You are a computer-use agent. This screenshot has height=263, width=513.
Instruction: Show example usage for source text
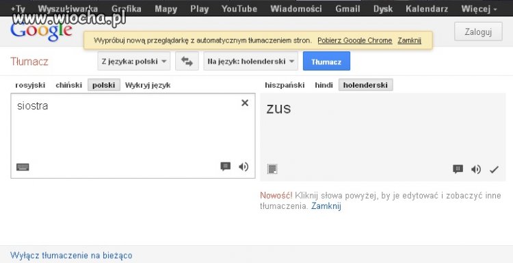(x=226, y=166)
